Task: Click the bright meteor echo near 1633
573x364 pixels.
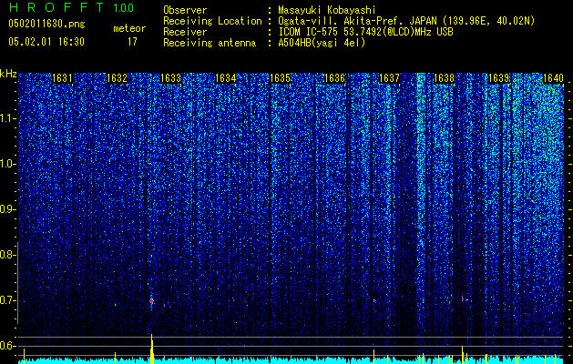Action: [151, 301]
